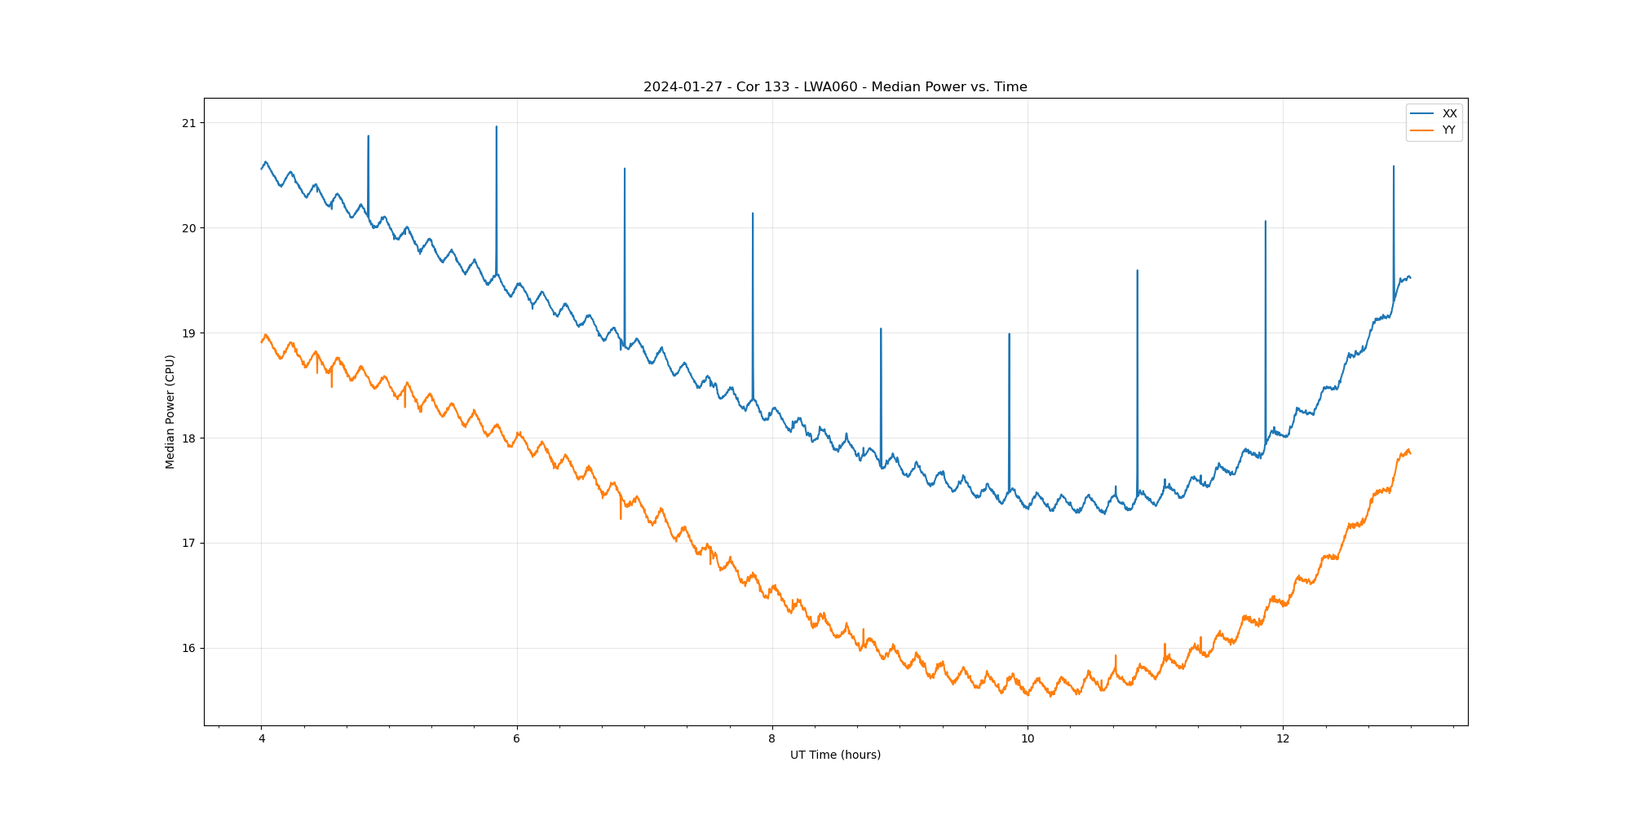Click the orange YY line sample in legend
This screenshot has width=1631, height=815.
(x=1422, y=130)
